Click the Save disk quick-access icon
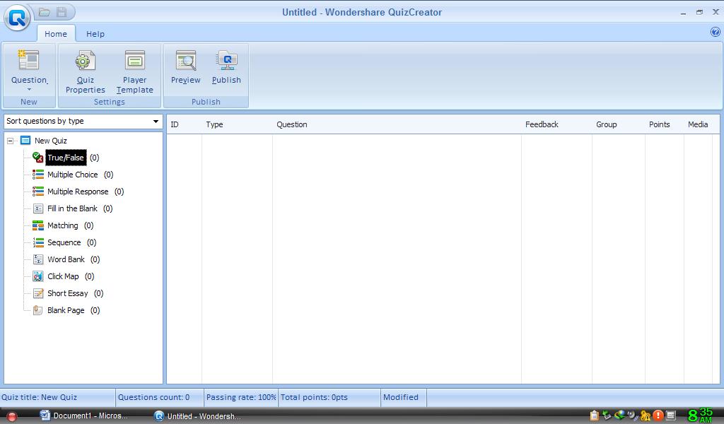This screenshot has height=424, width=724. click(x=62, y=12)
